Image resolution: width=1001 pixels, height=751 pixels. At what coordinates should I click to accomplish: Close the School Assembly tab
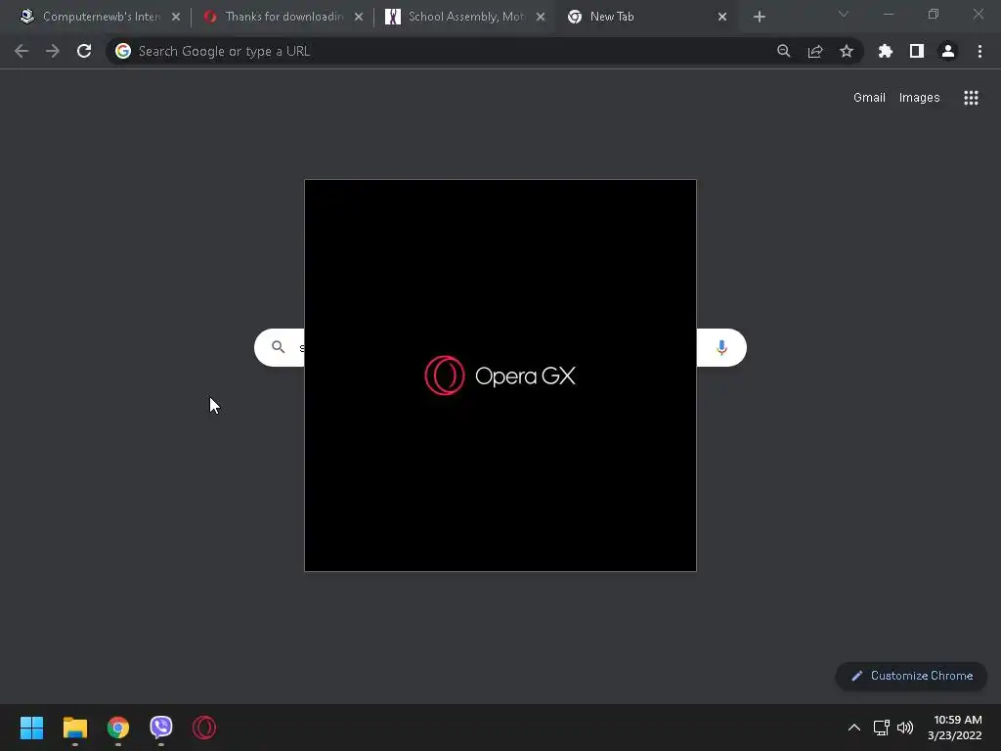(x=541, y=17)
